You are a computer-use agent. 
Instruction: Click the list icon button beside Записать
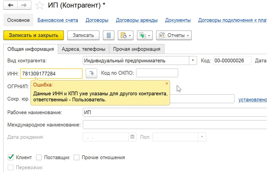click(108, 35)
